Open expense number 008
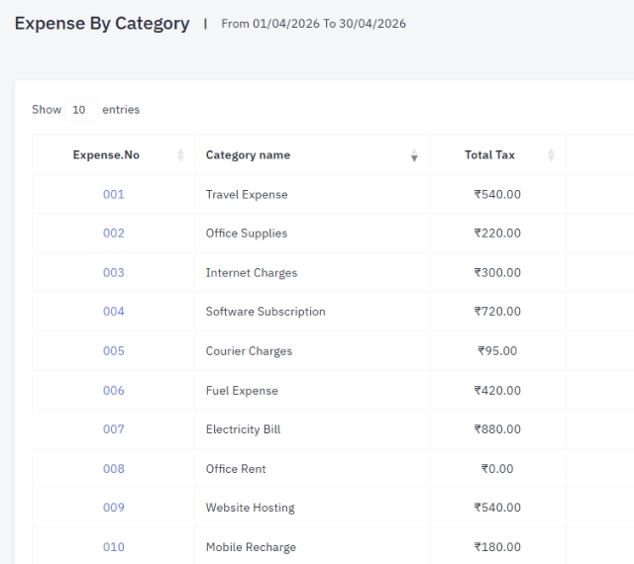This screenshot has height=564, width=634. pos(114,469)
